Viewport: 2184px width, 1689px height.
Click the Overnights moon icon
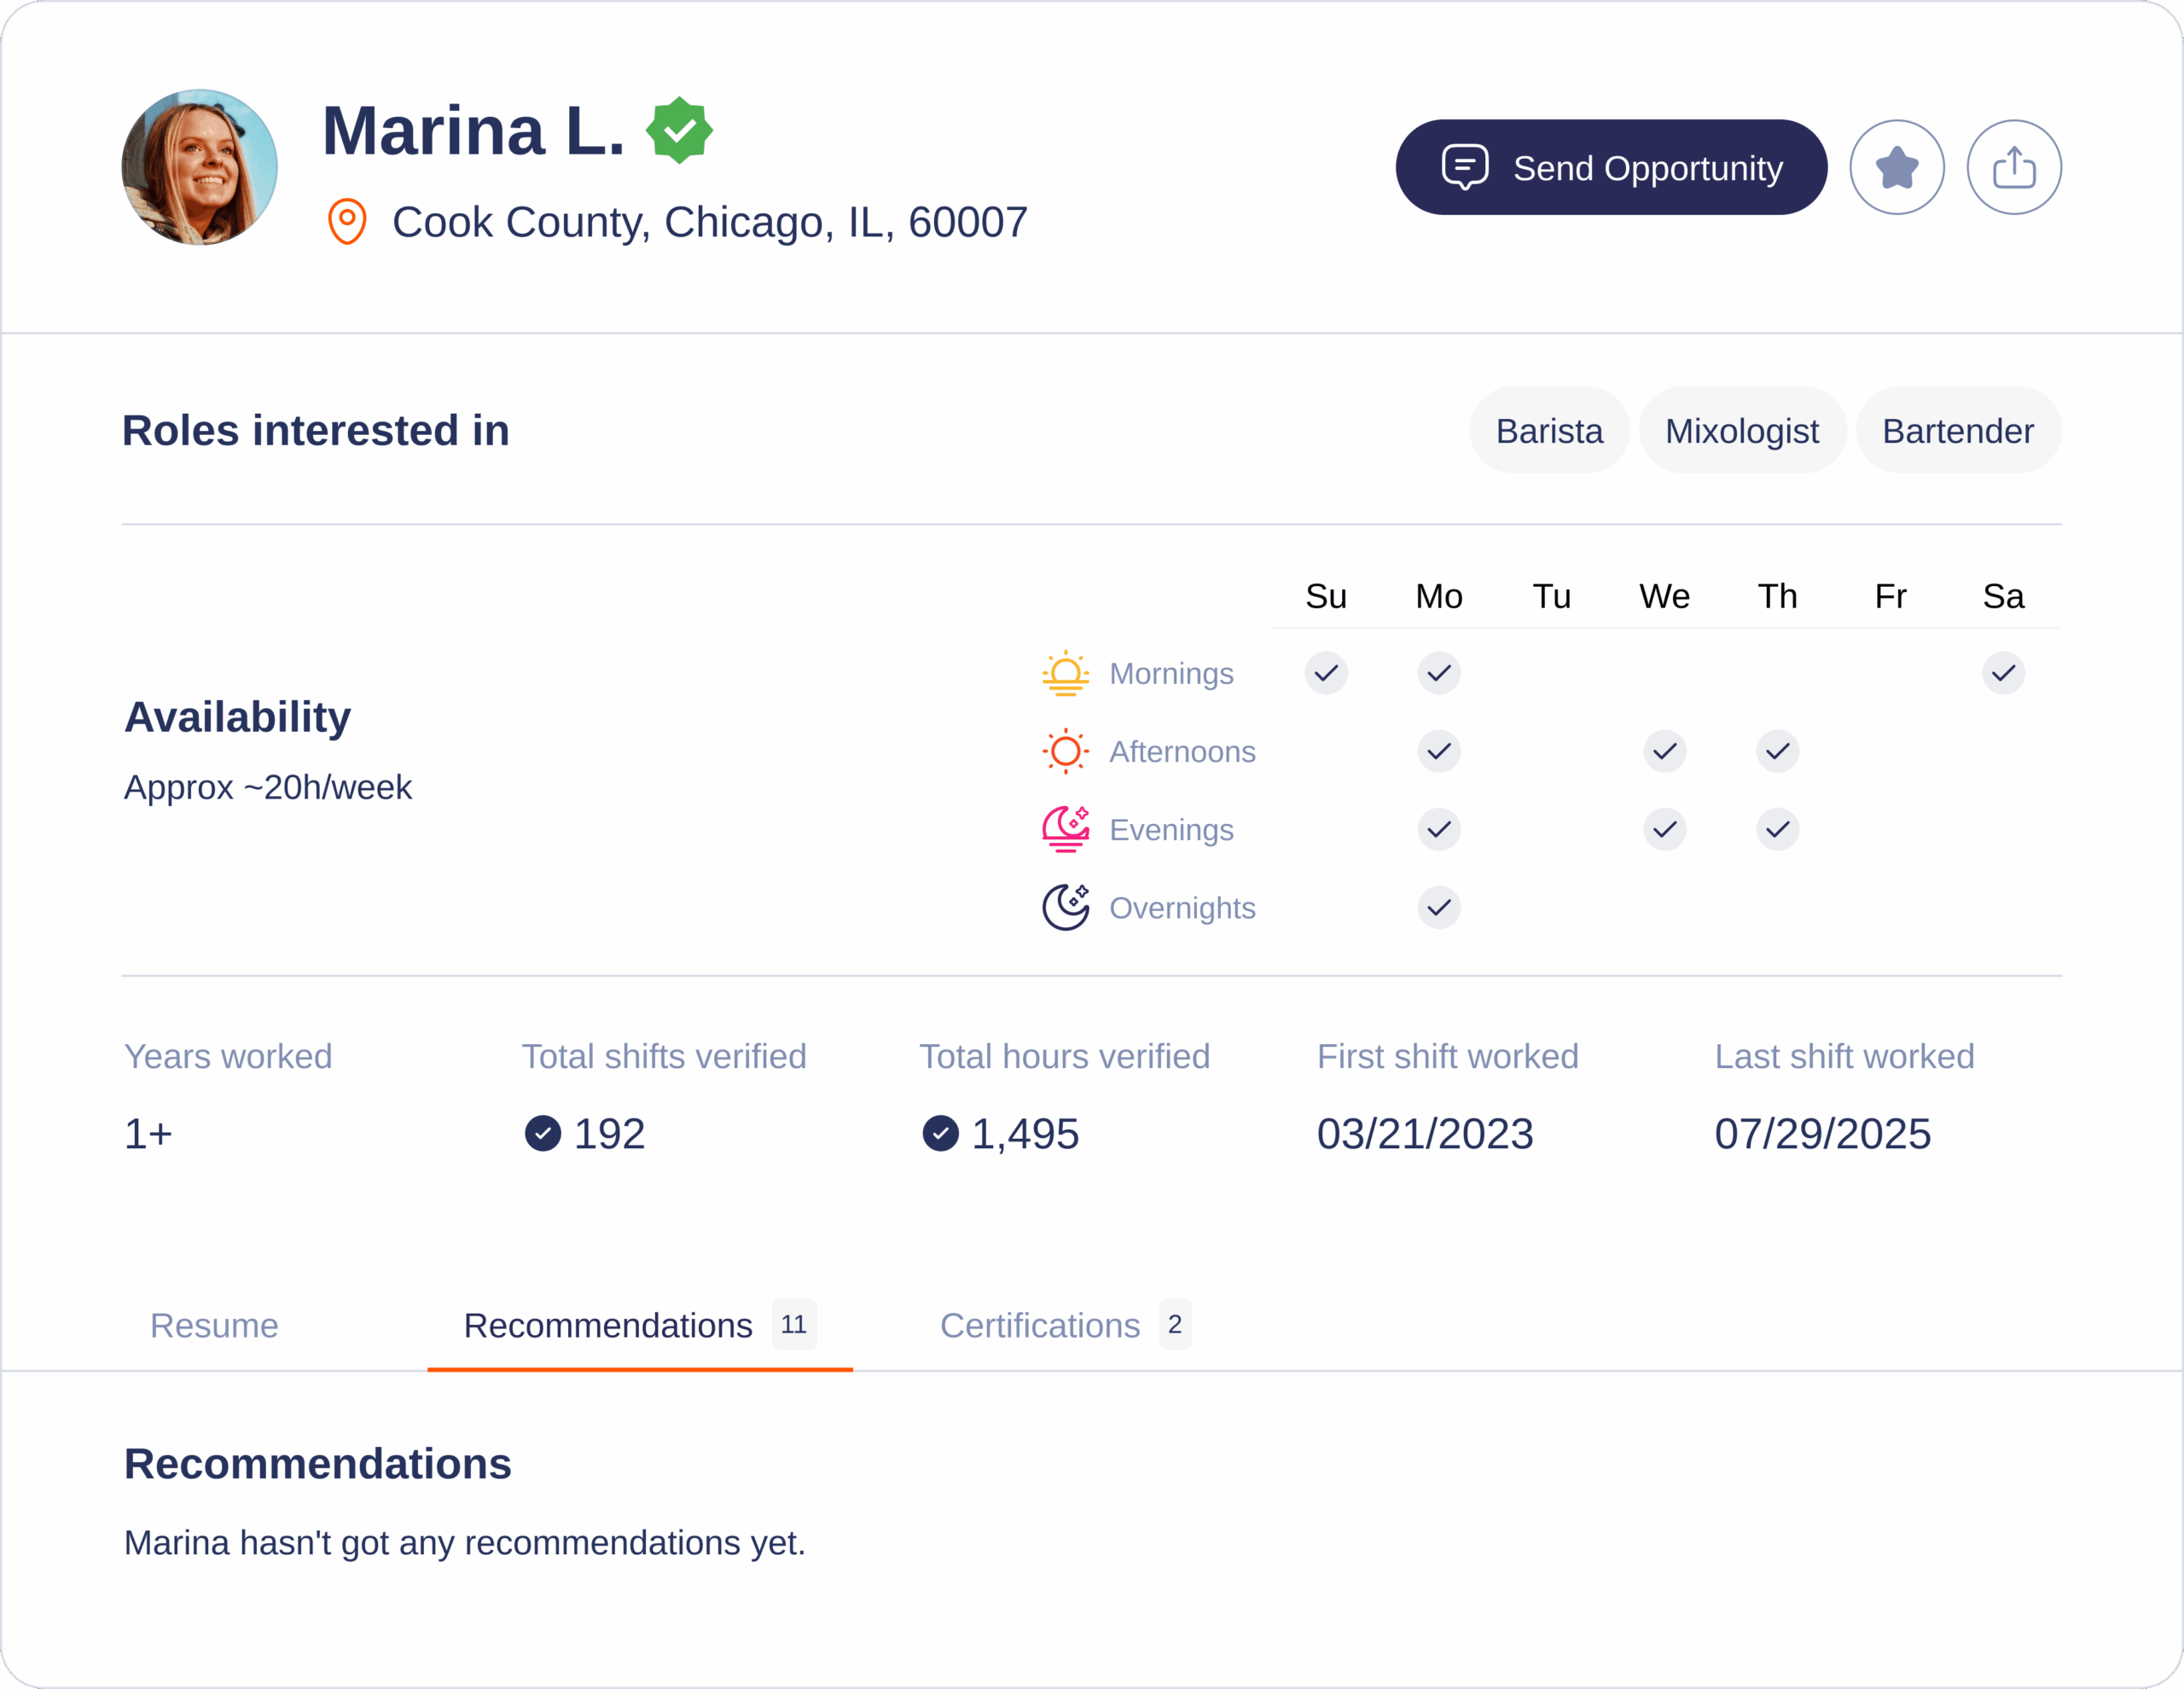1065,907
